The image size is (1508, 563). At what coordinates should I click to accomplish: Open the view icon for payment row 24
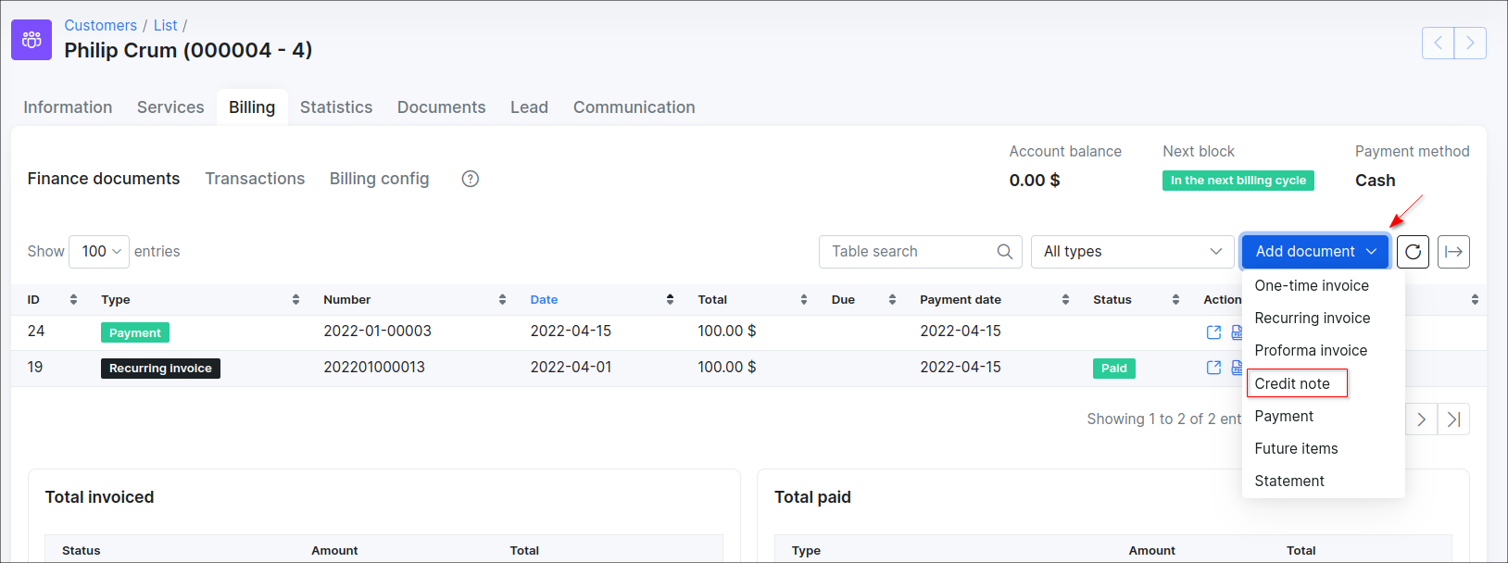pyautogui.click(x=1213, y=332)
